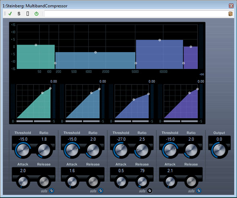Click band 1 Ratio knob
Image resolution: width=237 pixels, height=198 pixels.
click(x=44, y=150)
